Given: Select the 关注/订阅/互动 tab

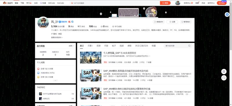Looking at the screenshot, I should click(x=142, y=46).
